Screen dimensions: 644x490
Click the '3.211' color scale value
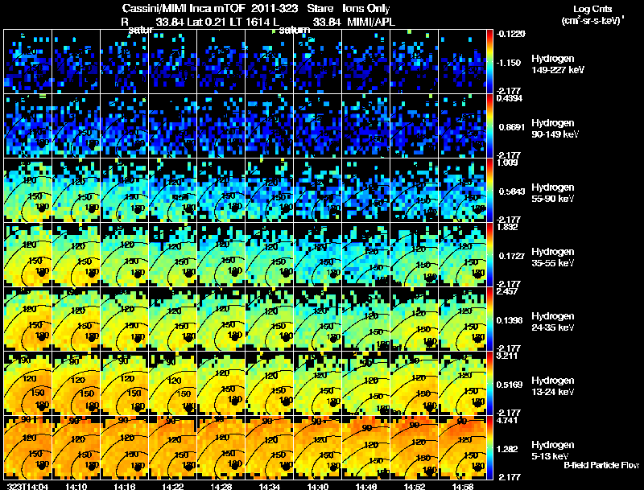(506, 356)
